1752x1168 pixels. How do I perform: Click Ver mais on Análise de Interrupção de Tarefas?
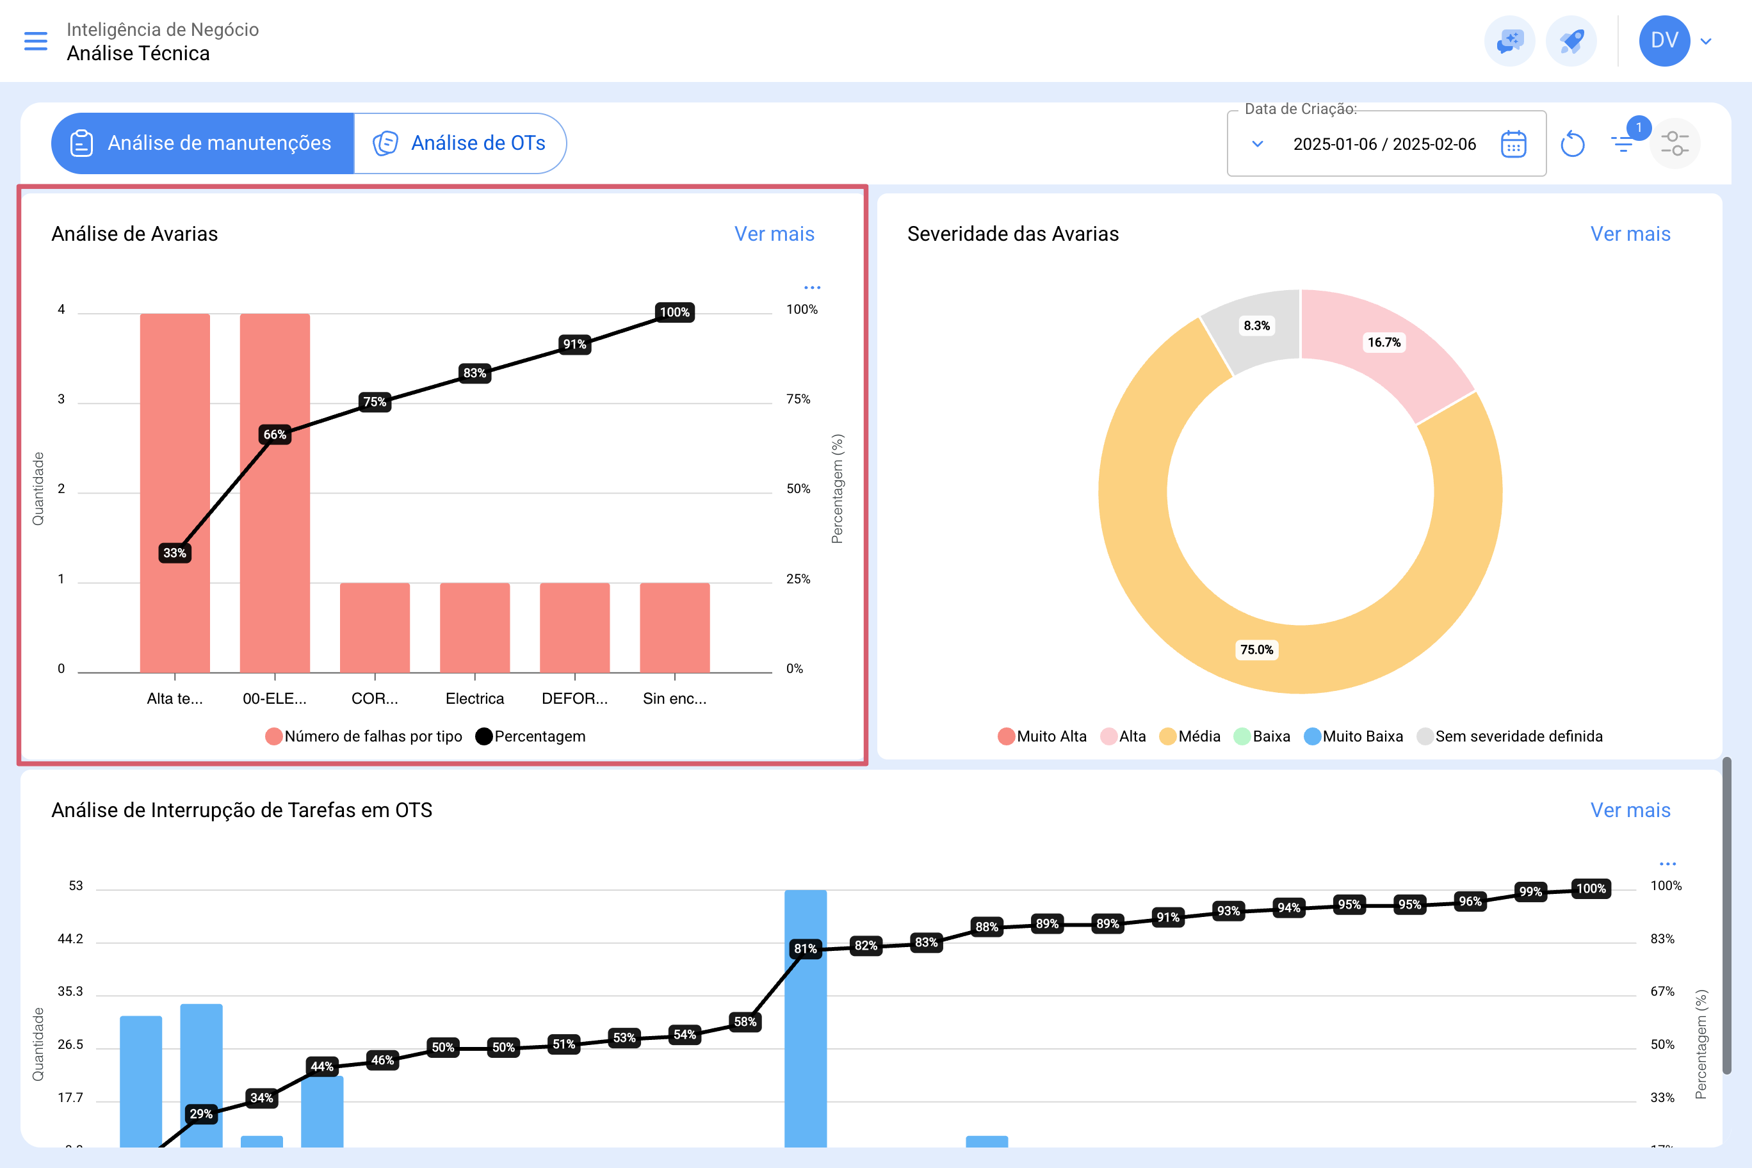click(x=1630, y=811)
